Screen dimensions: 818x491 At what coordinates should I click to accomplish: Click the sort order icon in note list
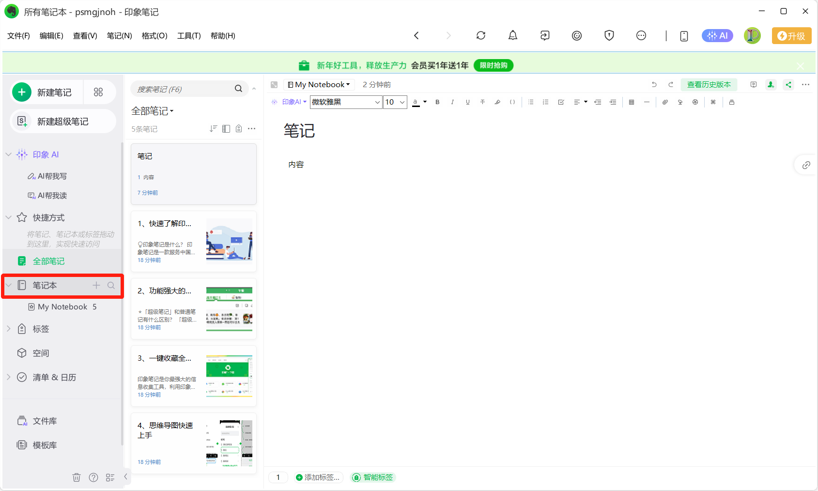213,129
